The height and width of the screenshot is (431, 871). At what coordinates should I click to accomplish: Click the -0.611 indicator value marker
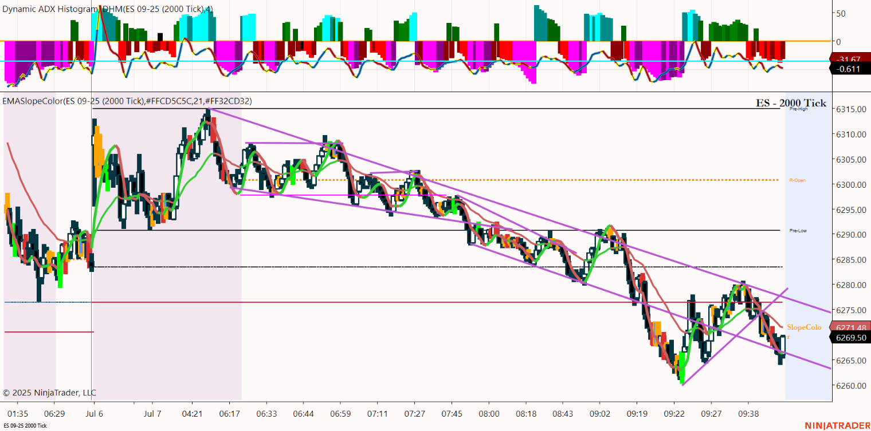(x=850, y=69)
